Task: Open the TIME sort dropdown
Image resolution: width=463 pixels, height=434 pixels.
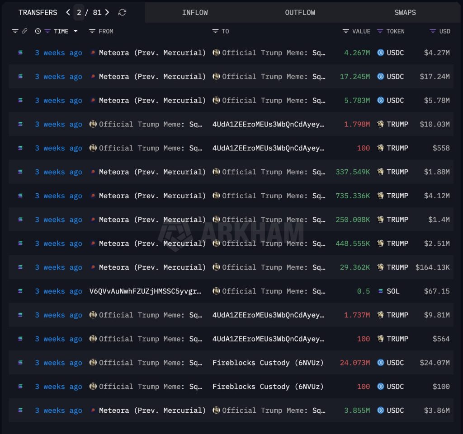Action: coord(75,31)
